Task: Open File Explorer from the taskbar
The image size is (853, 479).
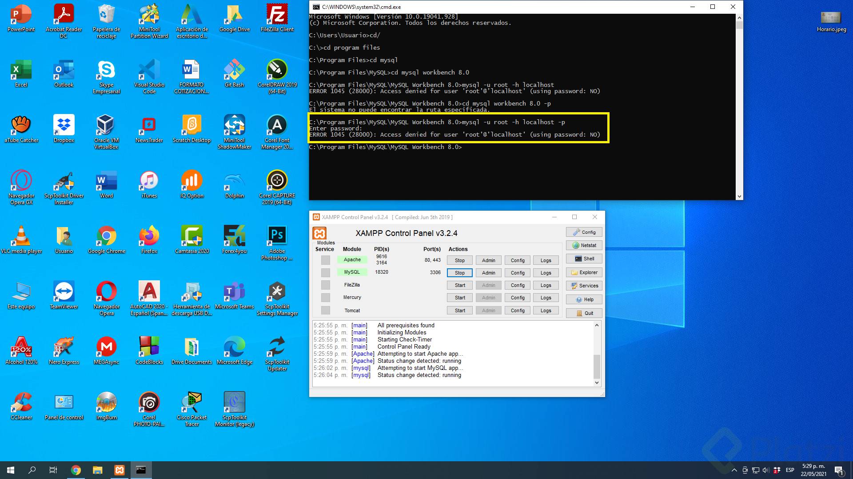Action: pyautogui.click(x=98, y=470)
